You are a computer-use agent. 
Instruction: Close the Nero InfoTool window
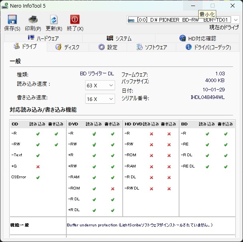(233, 6)
